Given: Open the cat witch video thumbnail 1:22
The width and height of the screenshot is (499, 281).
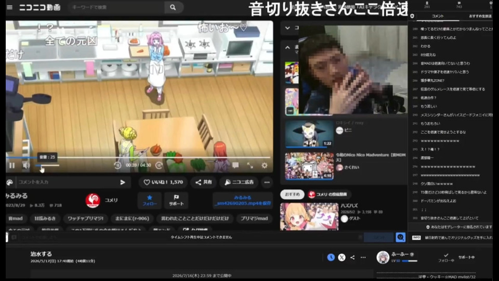Looking at the screenshot, I should tap(309, 134).
